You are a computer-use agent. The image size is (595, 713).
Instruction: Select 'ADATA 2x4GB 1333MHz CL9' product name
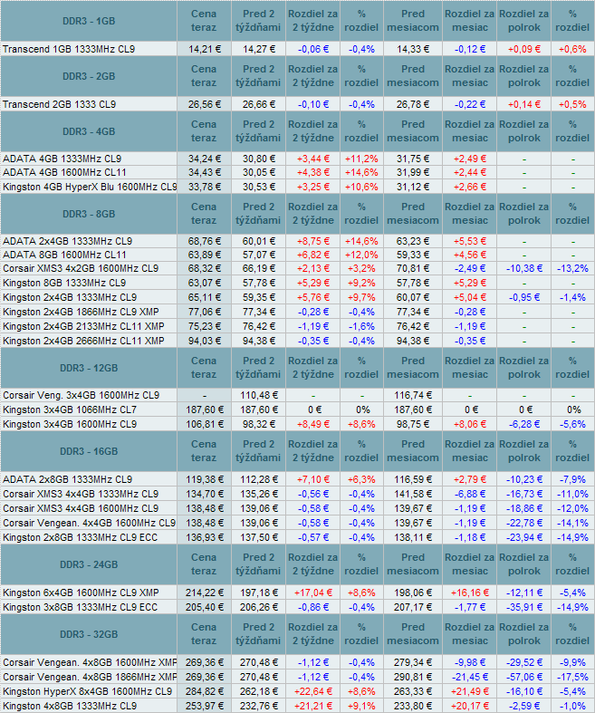click(x=67, y=241)
